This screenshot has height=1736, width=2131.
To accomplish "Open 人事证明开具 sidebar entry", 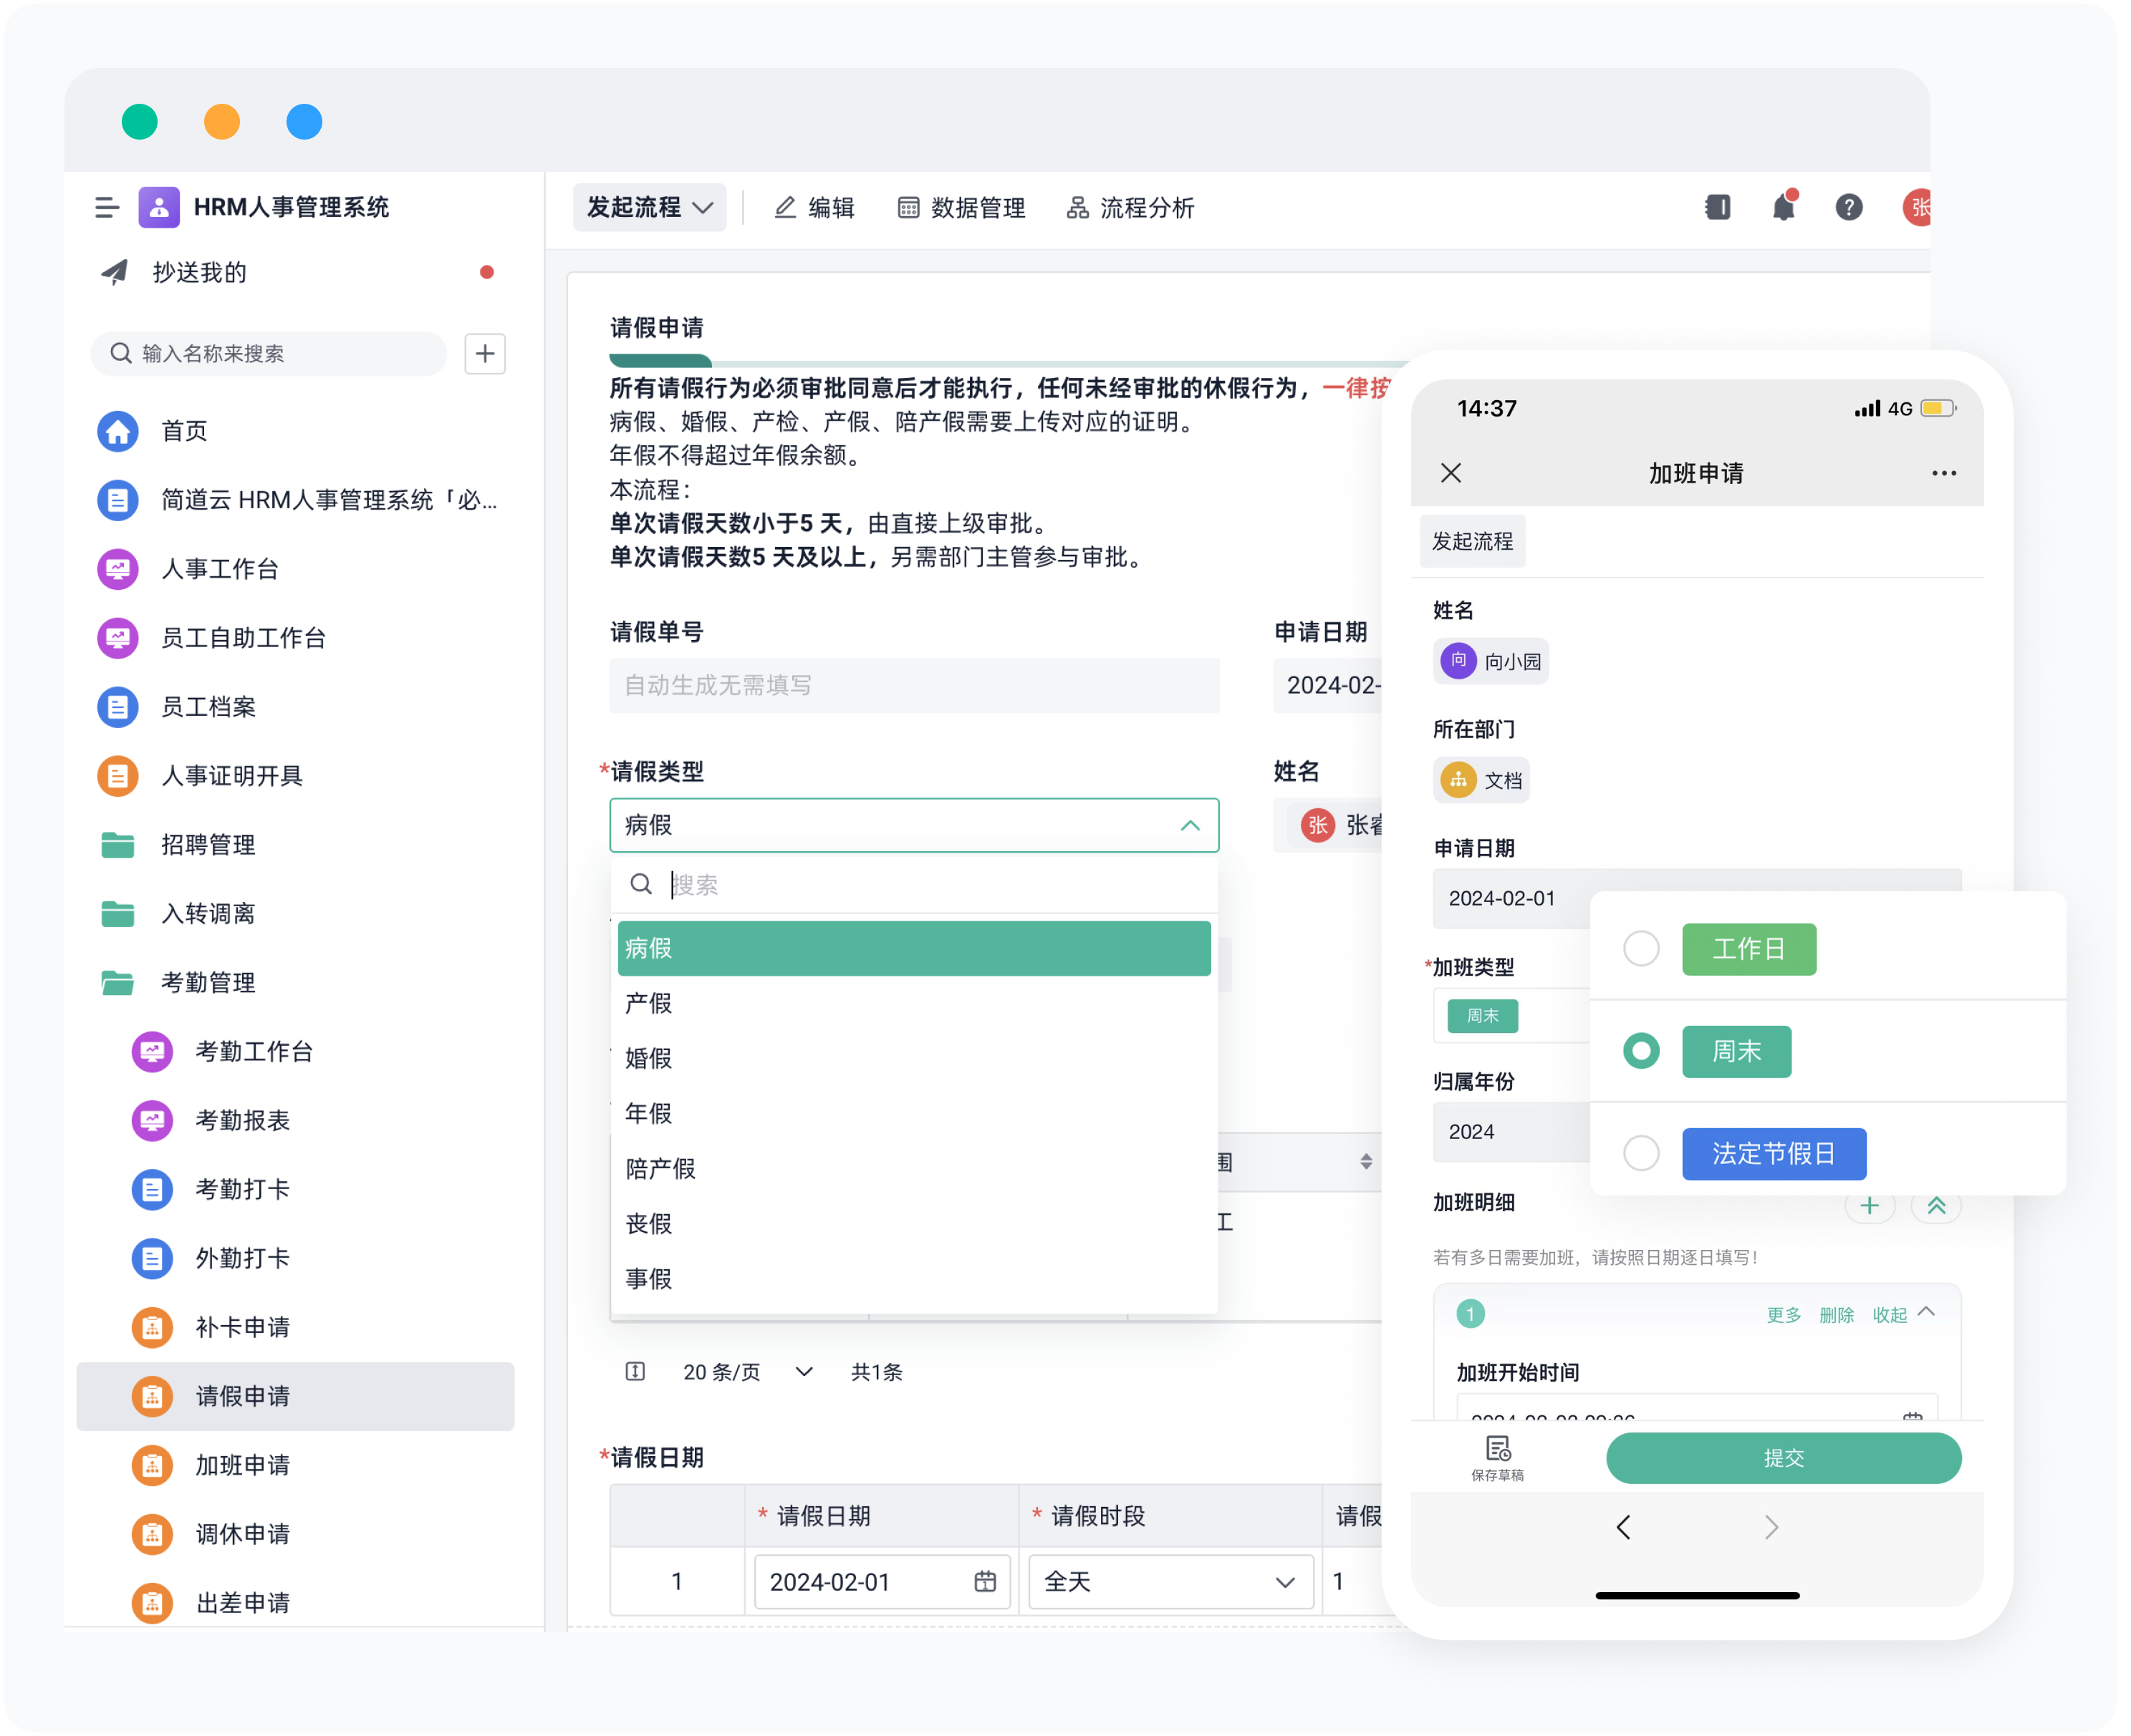I will tap(231, 776).
